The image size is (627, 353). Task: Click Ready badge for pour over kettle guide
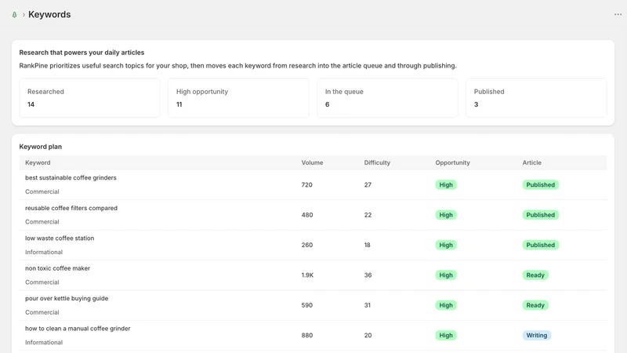[535, 305]
